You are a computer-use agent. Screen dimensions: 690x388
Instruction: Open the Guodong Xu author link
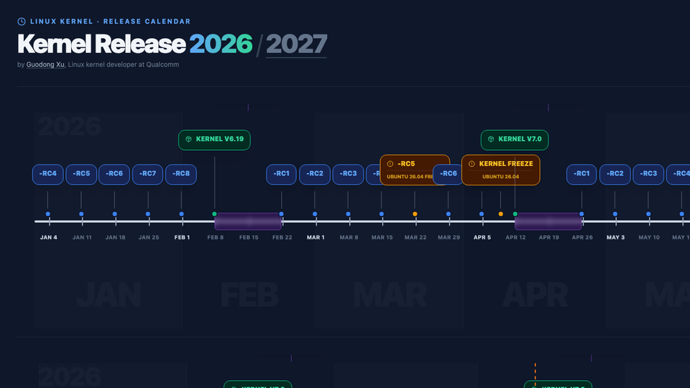click(x=45, y=64)
